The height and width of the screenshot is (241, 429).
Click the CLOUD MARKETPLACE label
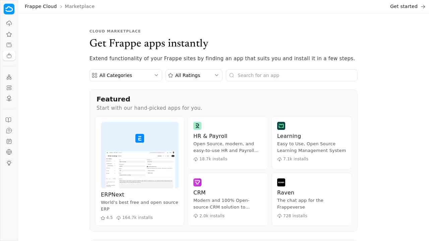[x=115, y=31]
